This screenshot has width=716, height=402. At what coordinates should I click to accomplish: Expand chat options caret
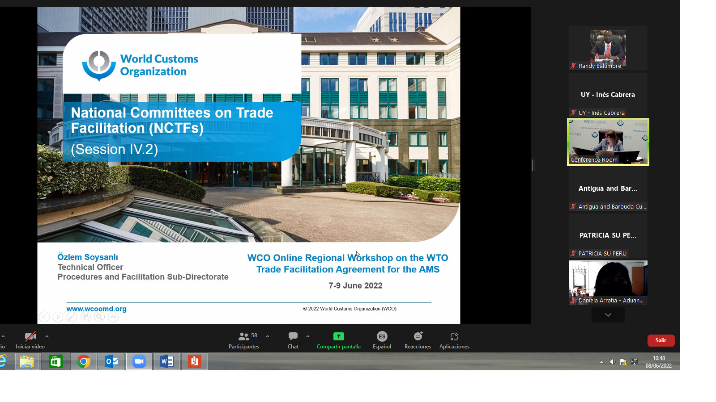(x=308, y=336)
